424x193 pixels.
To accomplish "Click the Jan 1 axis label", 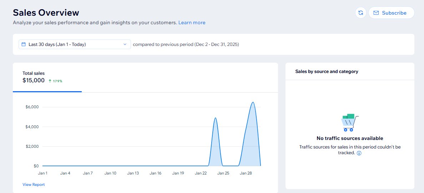I will pyautogui.click(x=43, y=173).
